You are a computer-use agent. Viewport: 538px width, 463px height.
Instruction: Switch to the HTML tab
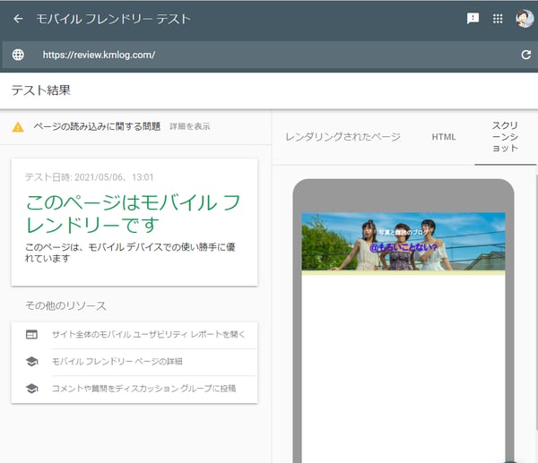coord(444,137)
